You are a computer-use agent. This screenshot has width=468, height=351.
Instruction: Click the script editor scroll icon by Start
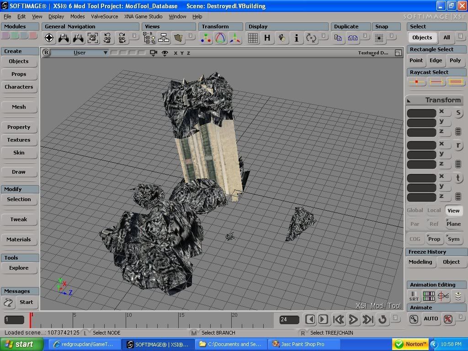pos(8,303)
